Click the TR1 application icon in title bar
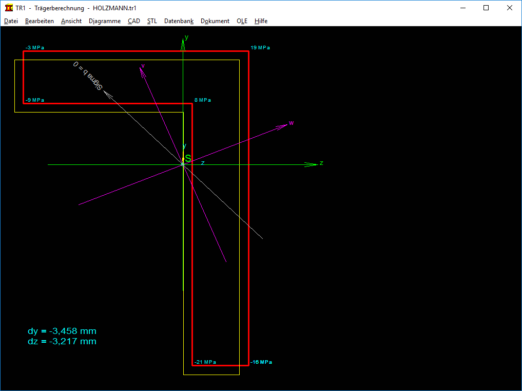Screen dimensions: 522x391 (9, 8)
